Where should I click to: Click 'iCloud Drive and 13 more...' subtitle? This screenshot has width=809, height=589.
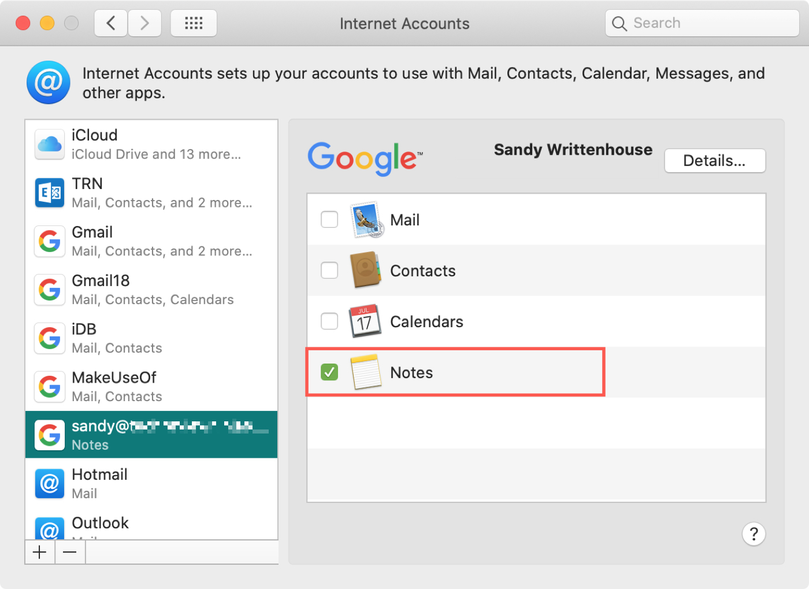coord(156,154)
